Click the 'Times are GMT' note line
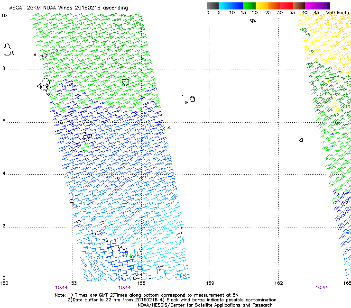This screenshot has width=351, height=308. coord(147,295)
